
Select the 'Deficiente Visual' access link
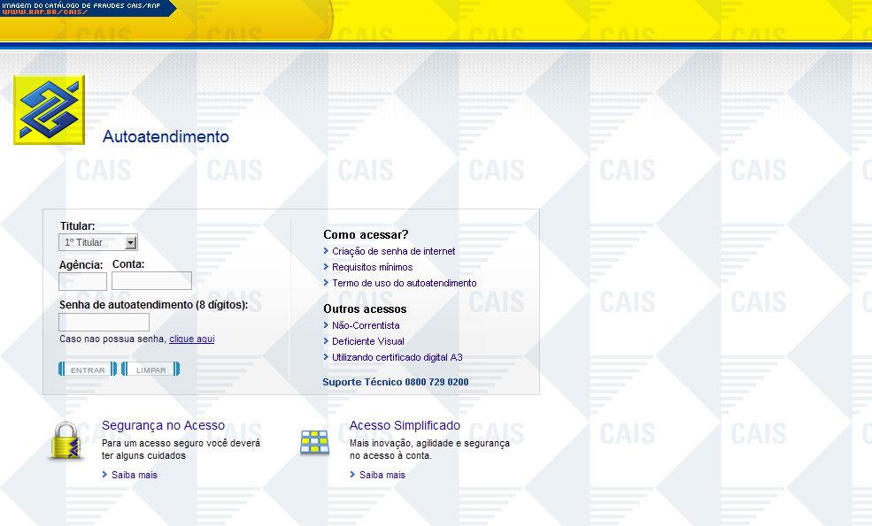(x=367, y=341)
